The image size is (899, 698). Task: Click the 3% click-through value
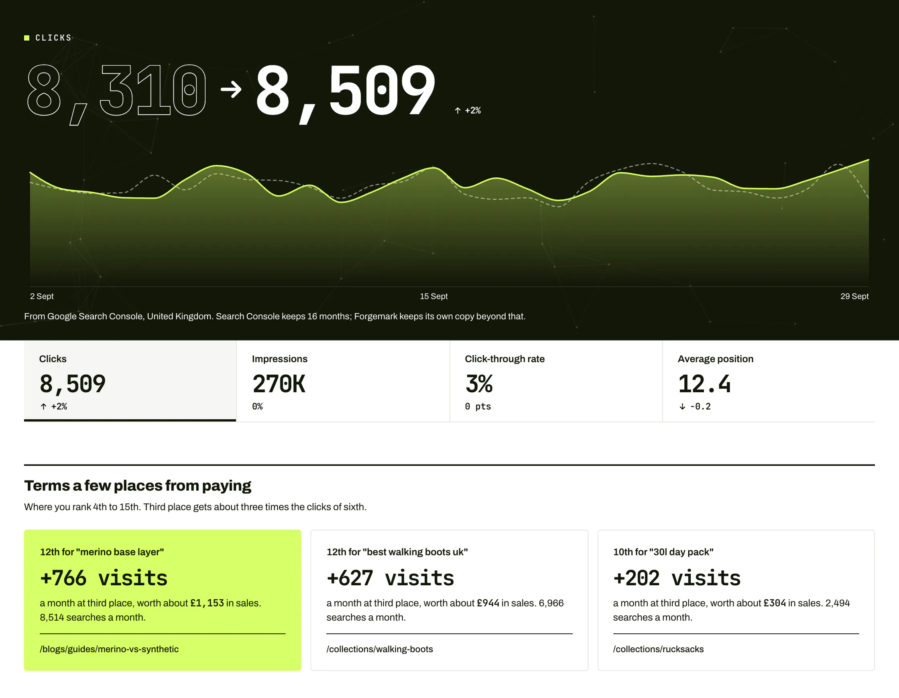pyautogui.click(x=479, y=384)
